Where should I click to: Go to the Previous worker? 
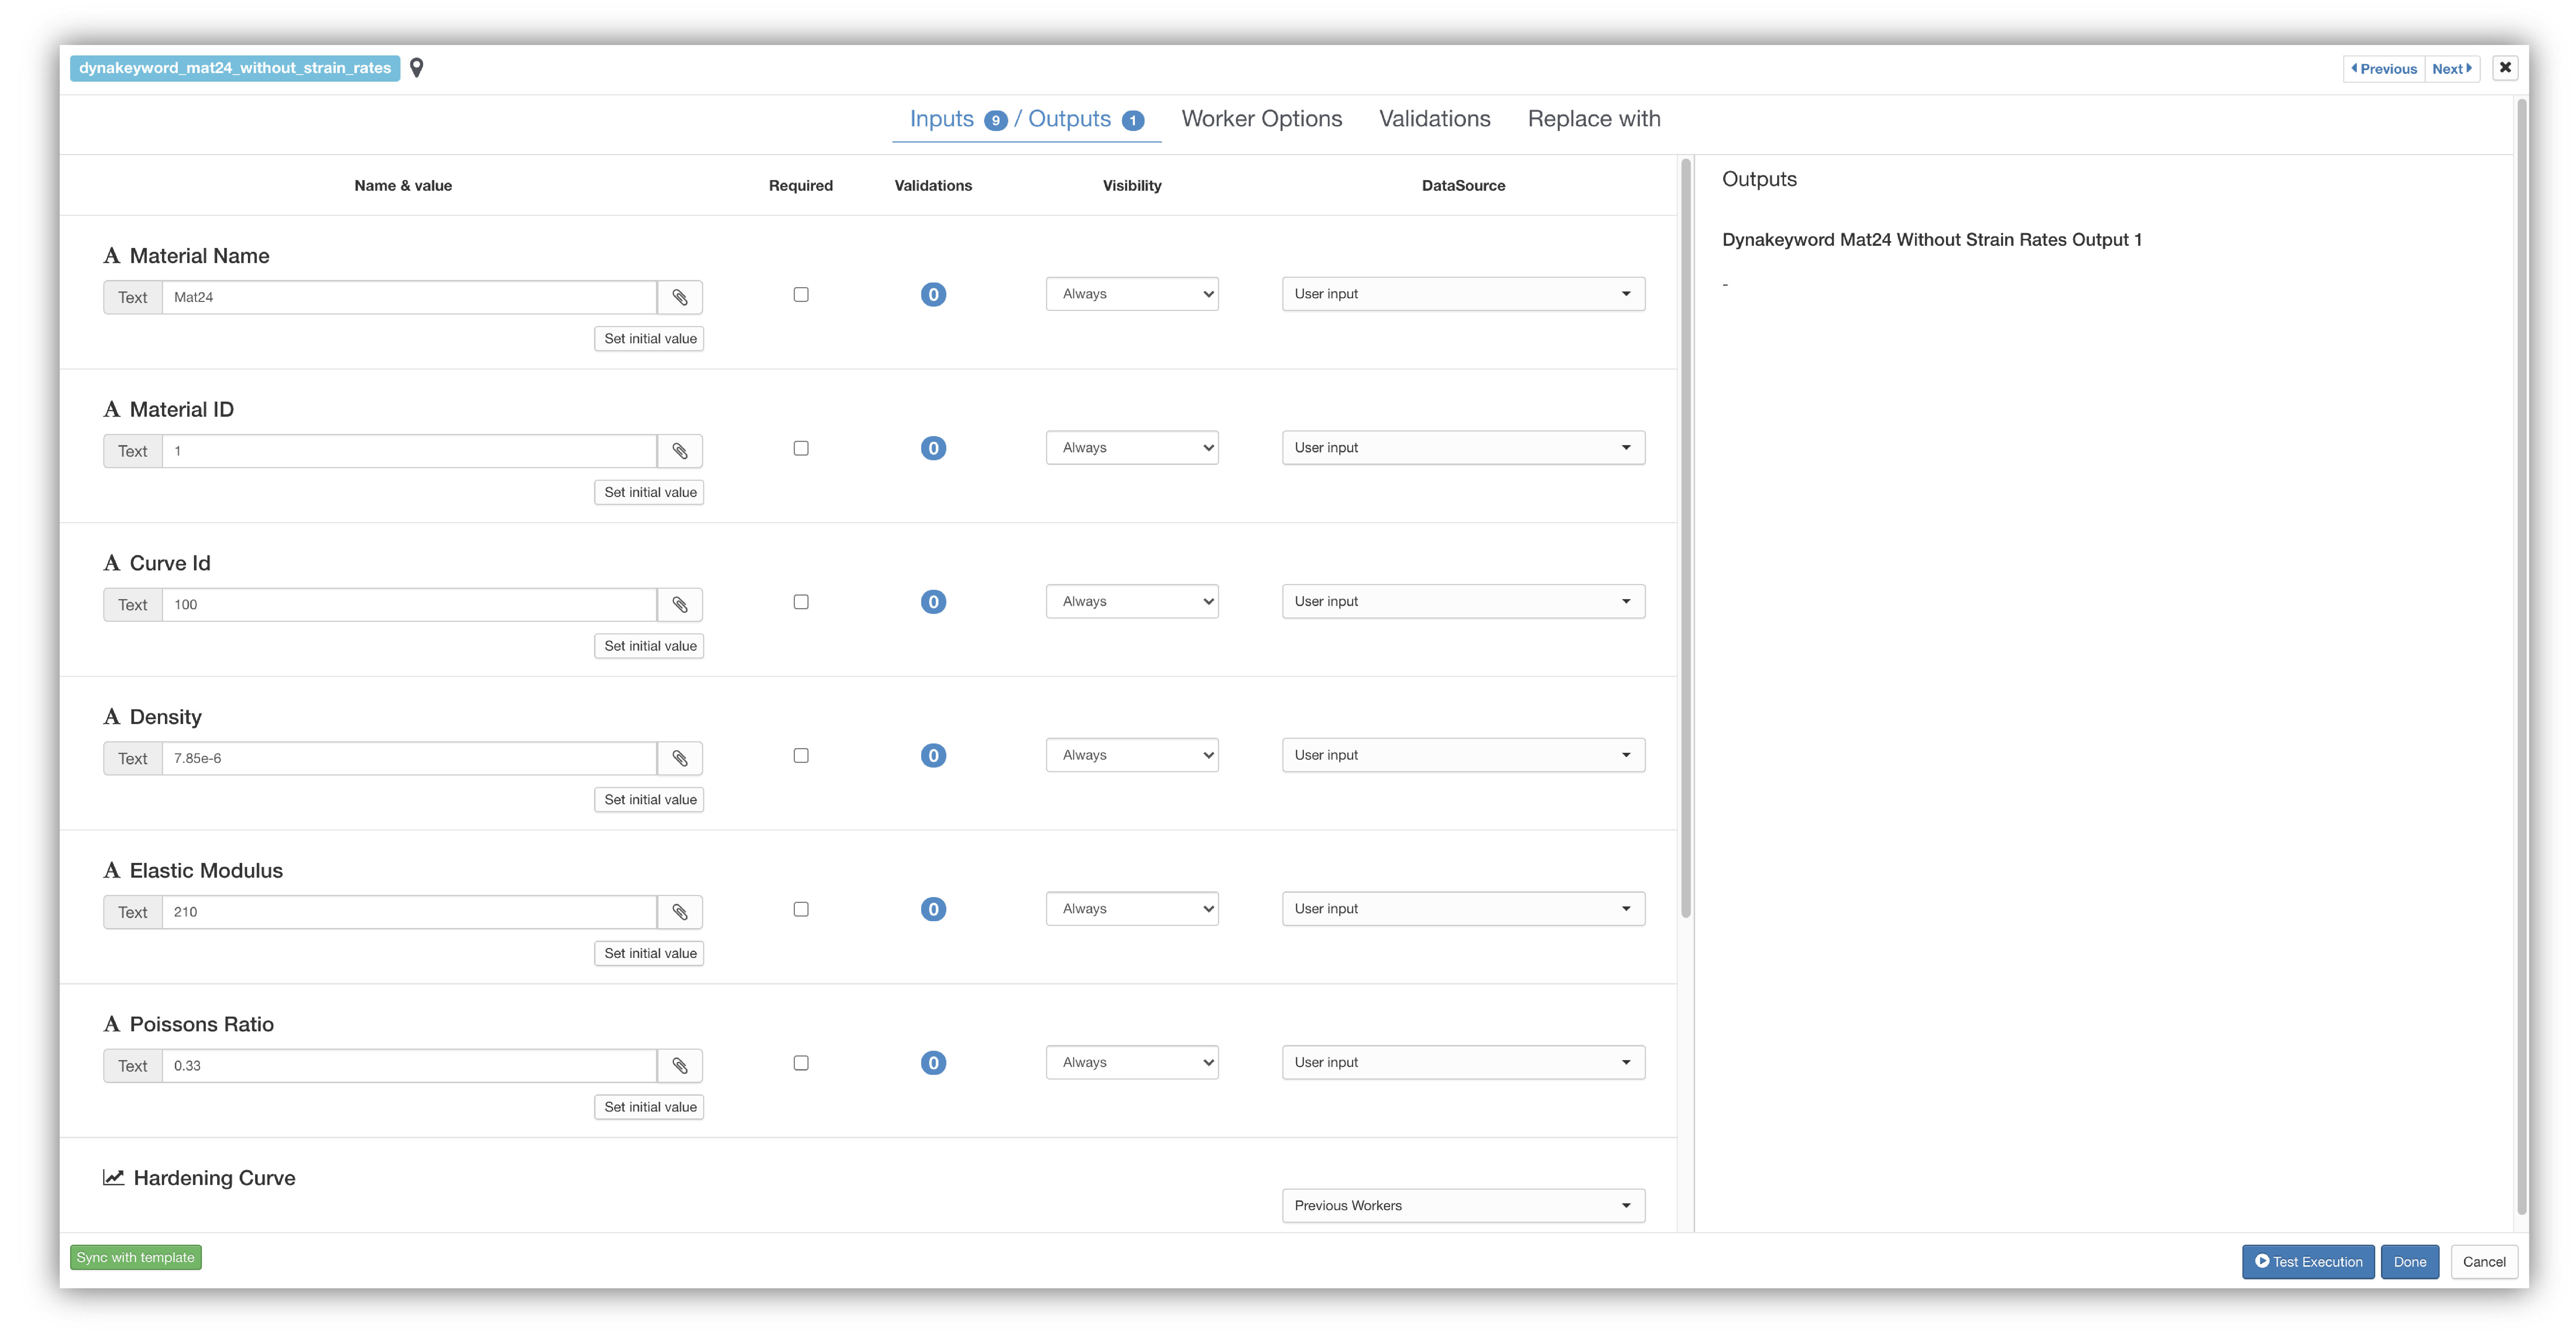coord(2384,69)
